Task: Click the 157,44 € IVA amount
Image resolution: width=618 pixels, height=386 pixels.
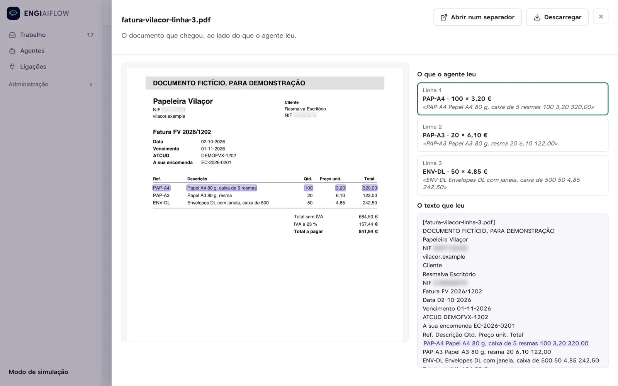Action: click(368, 224)
